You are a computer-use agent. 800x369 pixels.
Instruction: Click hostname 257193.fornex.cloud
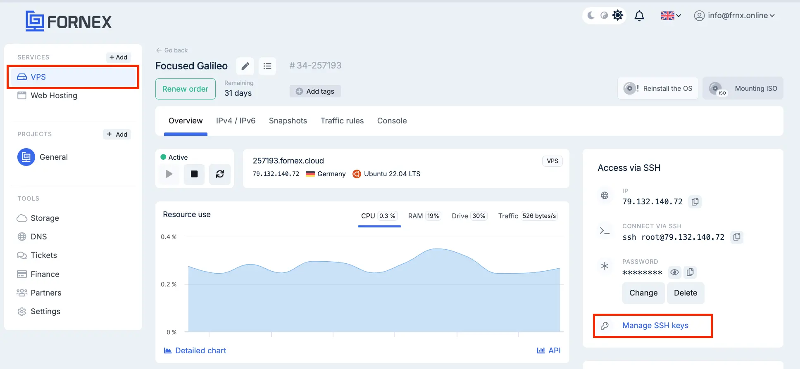pyautogui.click(x=288, y=161)
